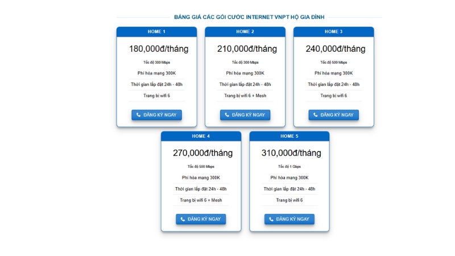Viewport: 455px width, 256px height.
Task: Click Trang bị wifi 6 + Mesh in HOME 2
Action: 245,96
